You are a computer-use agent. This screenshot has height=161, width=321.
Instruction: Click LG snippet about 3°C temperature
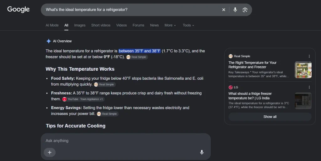click(259, 105)
